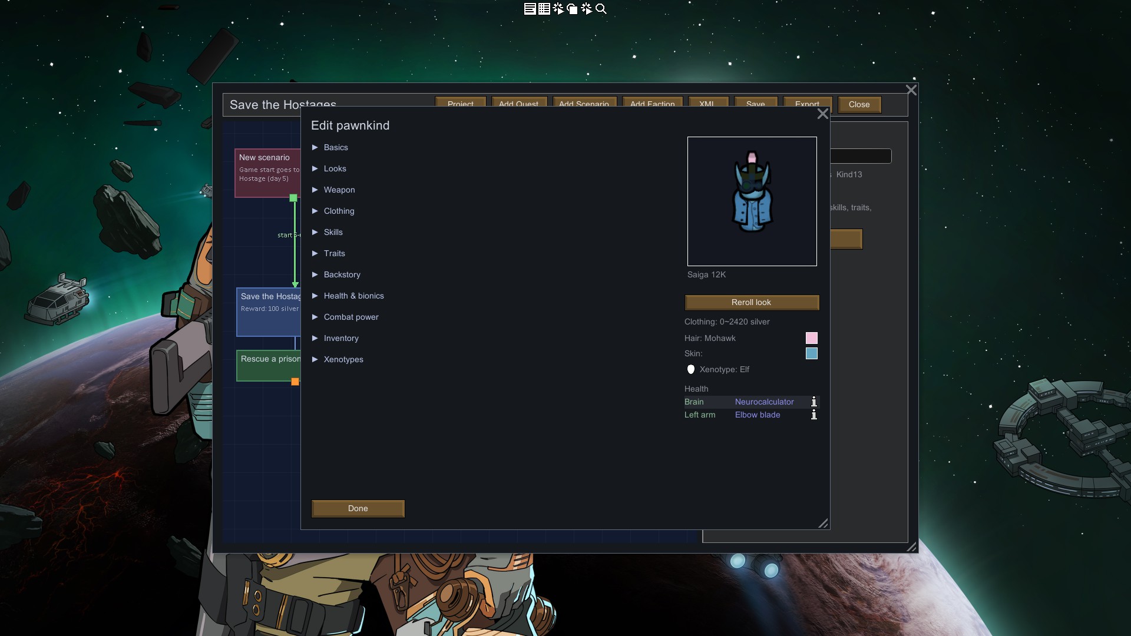Click the Done button
The image size is (1131, 636).
tap(358, 508)
